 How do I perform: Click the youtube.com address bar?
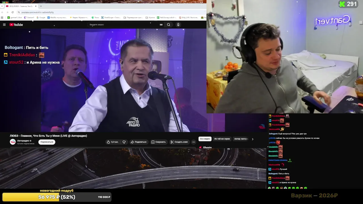(x=111, y=12)
